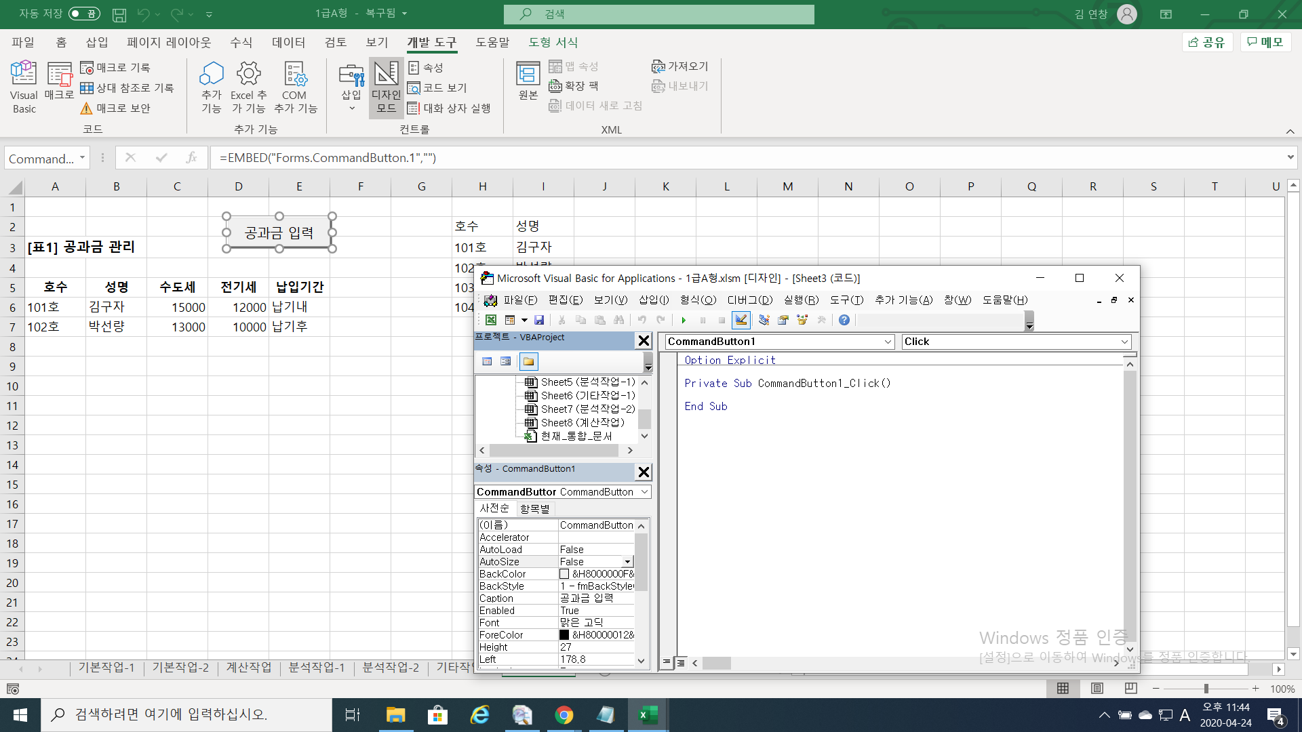Click the VBA help question mark icon
This screenshot has width=1302, height=732.
coord(844,320)
